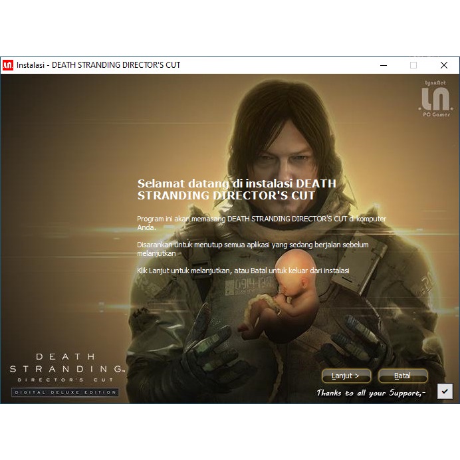Click the "Disarankan untuk menutup" paragraph
The image size is (460, 460).
click(253, 249)
